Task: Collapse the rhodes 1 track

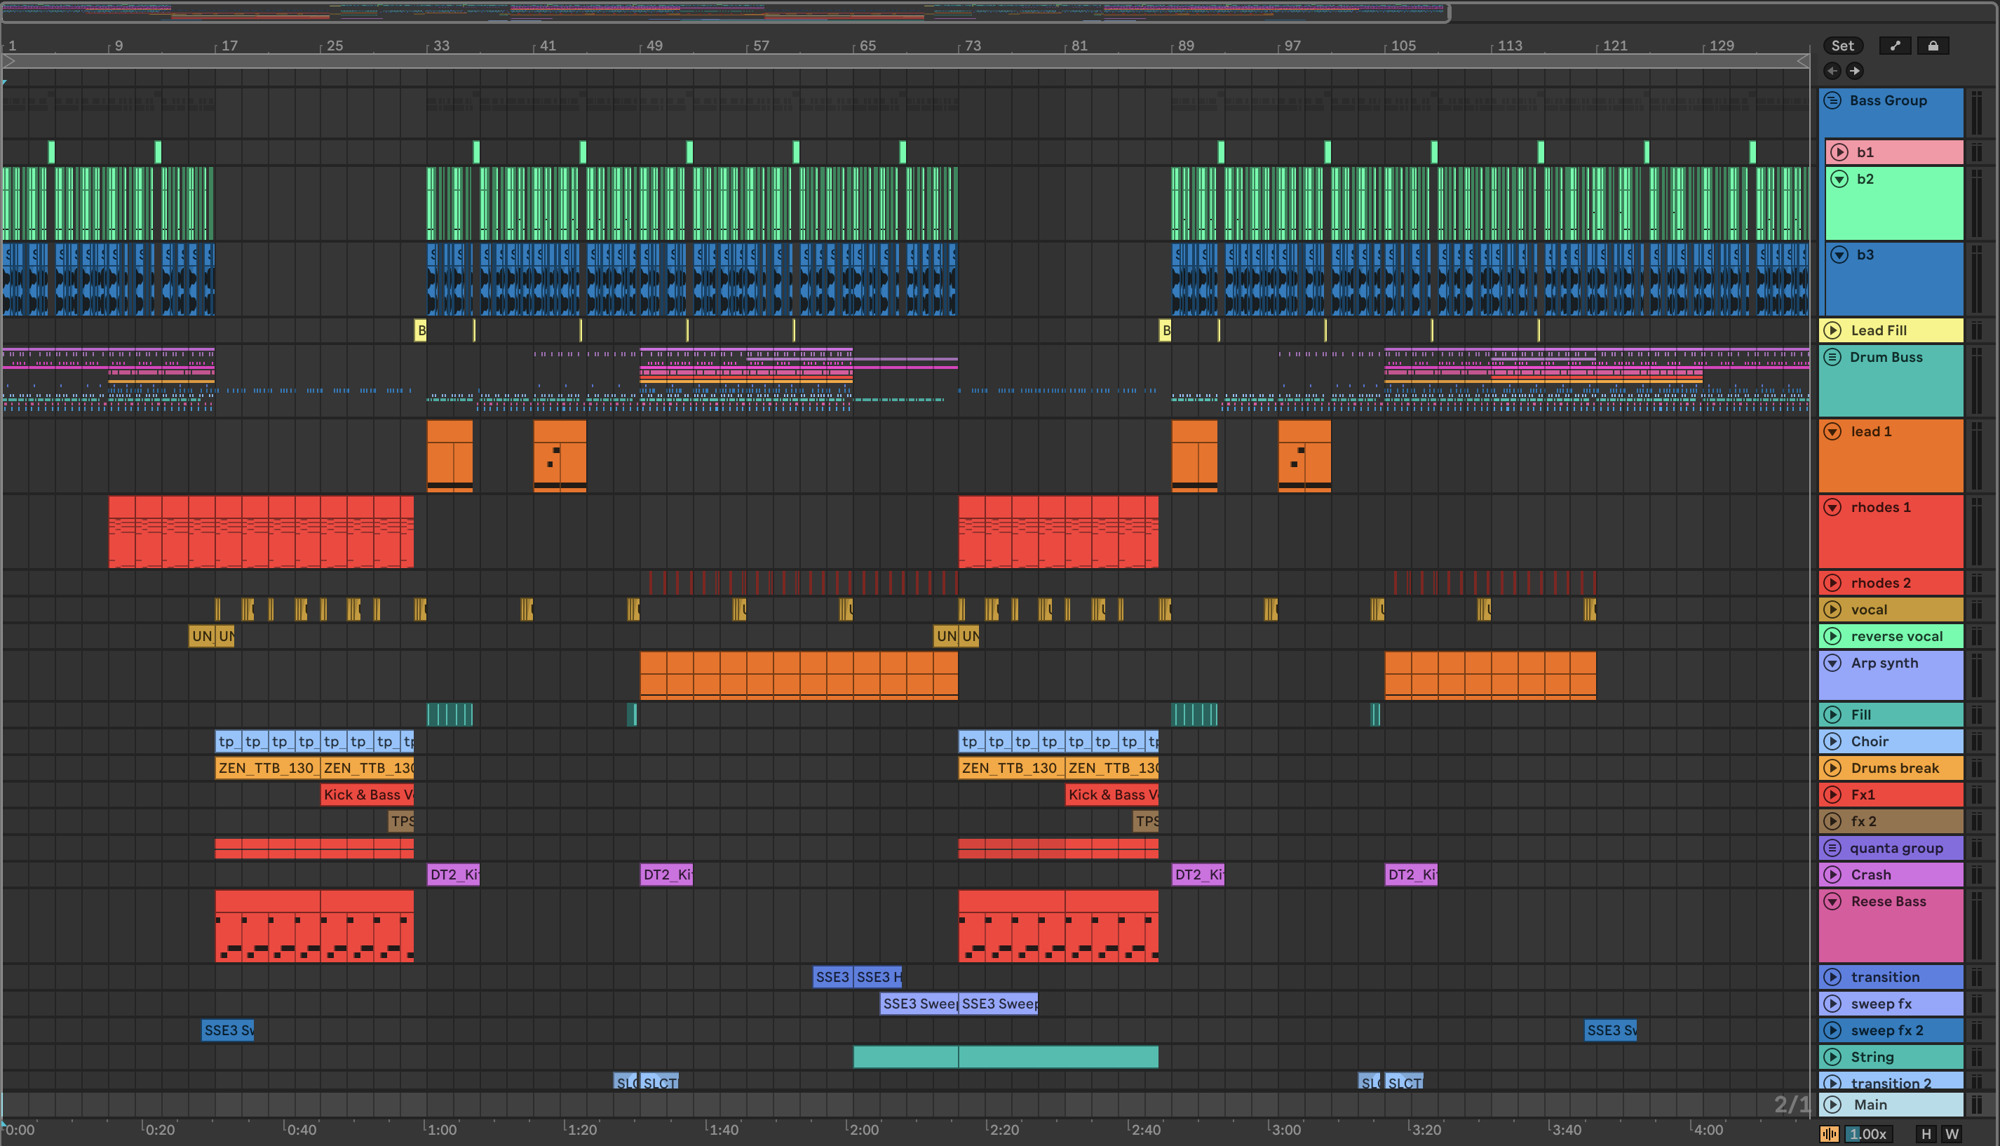Action: coord(1832,507)
